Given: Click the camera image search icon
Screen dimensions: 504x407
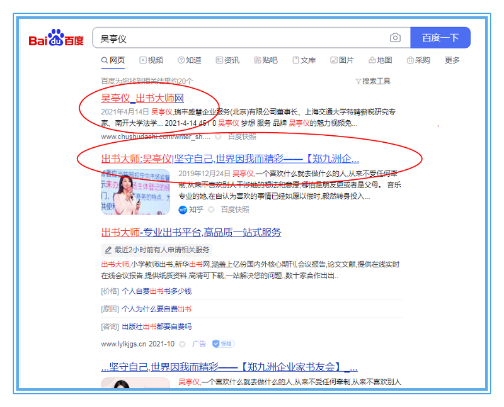Looking at the screenshot, I should pyautogui.click(x=395, y=38).
